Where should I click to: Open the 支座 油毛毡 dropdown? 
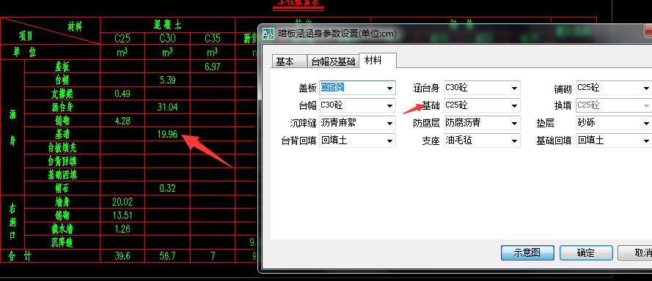point(514,140)
